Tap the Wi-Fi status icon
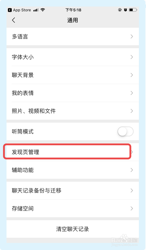This screenshot has width=146, height=250. [x=42, y=10]
